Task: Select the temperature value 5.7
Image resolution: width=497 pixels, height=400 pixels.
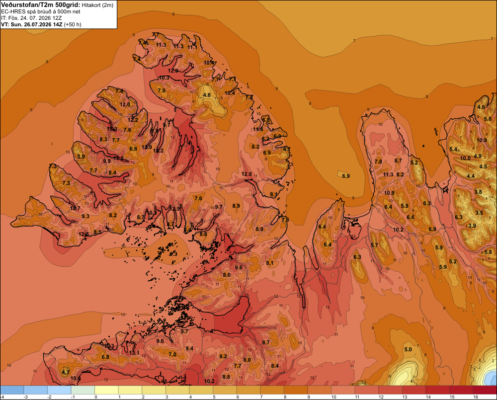Action: 374,244
